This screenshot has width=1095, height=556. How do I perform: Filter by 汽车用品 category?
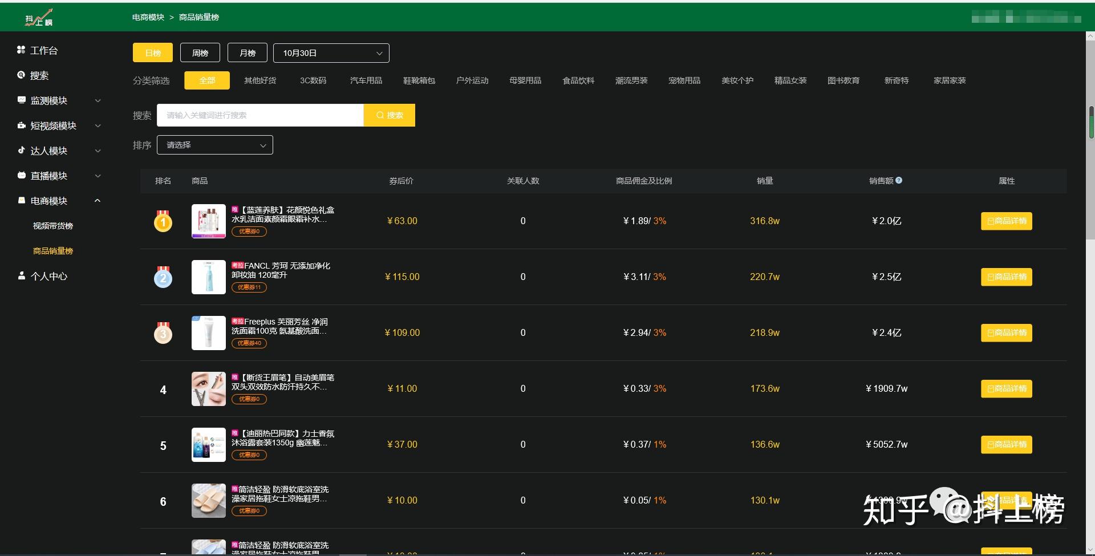[366, 80]
